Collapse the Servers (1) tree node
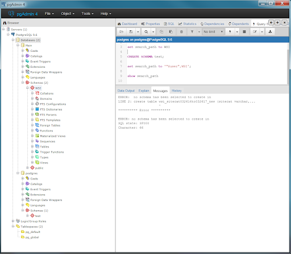 3,29
